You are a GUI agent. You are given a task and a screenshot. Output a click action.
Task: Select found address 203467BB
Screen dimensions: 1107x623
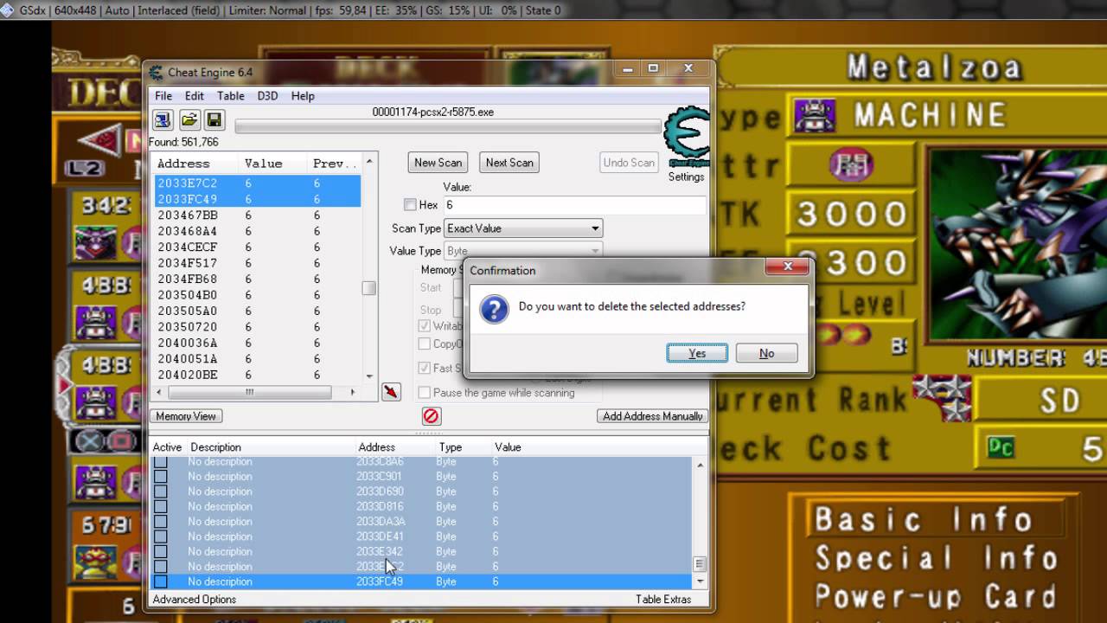click(257, 215)
